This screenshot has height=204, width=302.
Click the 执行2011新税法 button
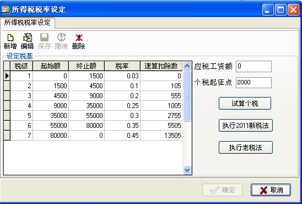246,125
